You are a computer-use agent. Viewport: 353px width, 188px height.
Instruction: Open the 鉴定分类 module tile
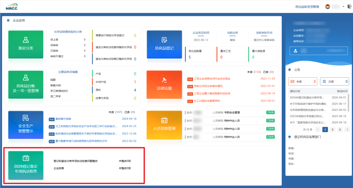pos(26,45)
